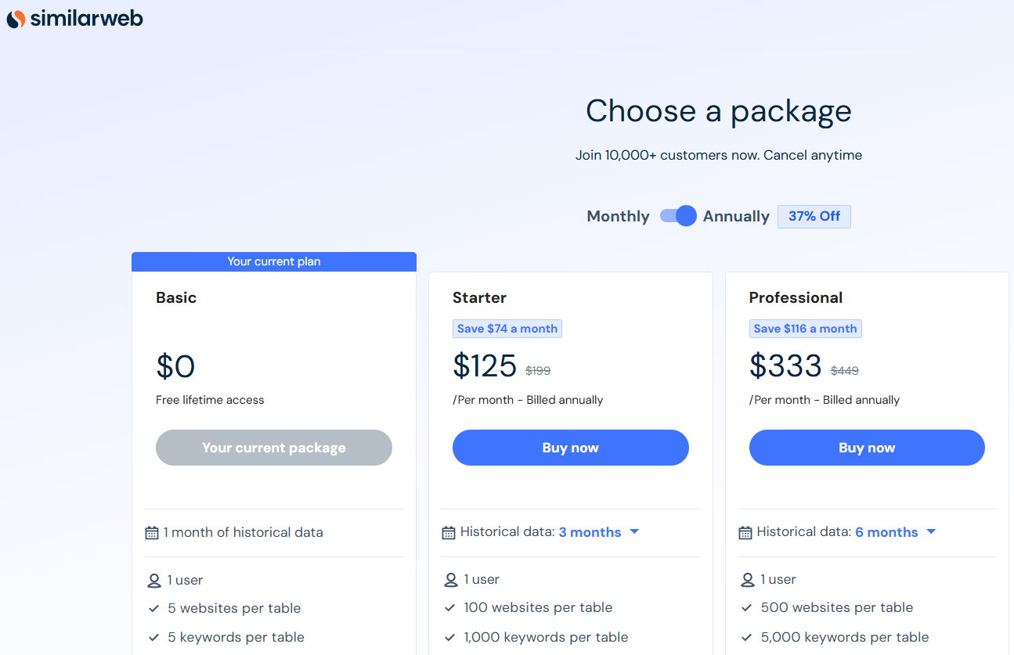The image size is (1014, 655).
Task: Click the checkmark beside 5 keywords per table
Action: coord(153,637)
